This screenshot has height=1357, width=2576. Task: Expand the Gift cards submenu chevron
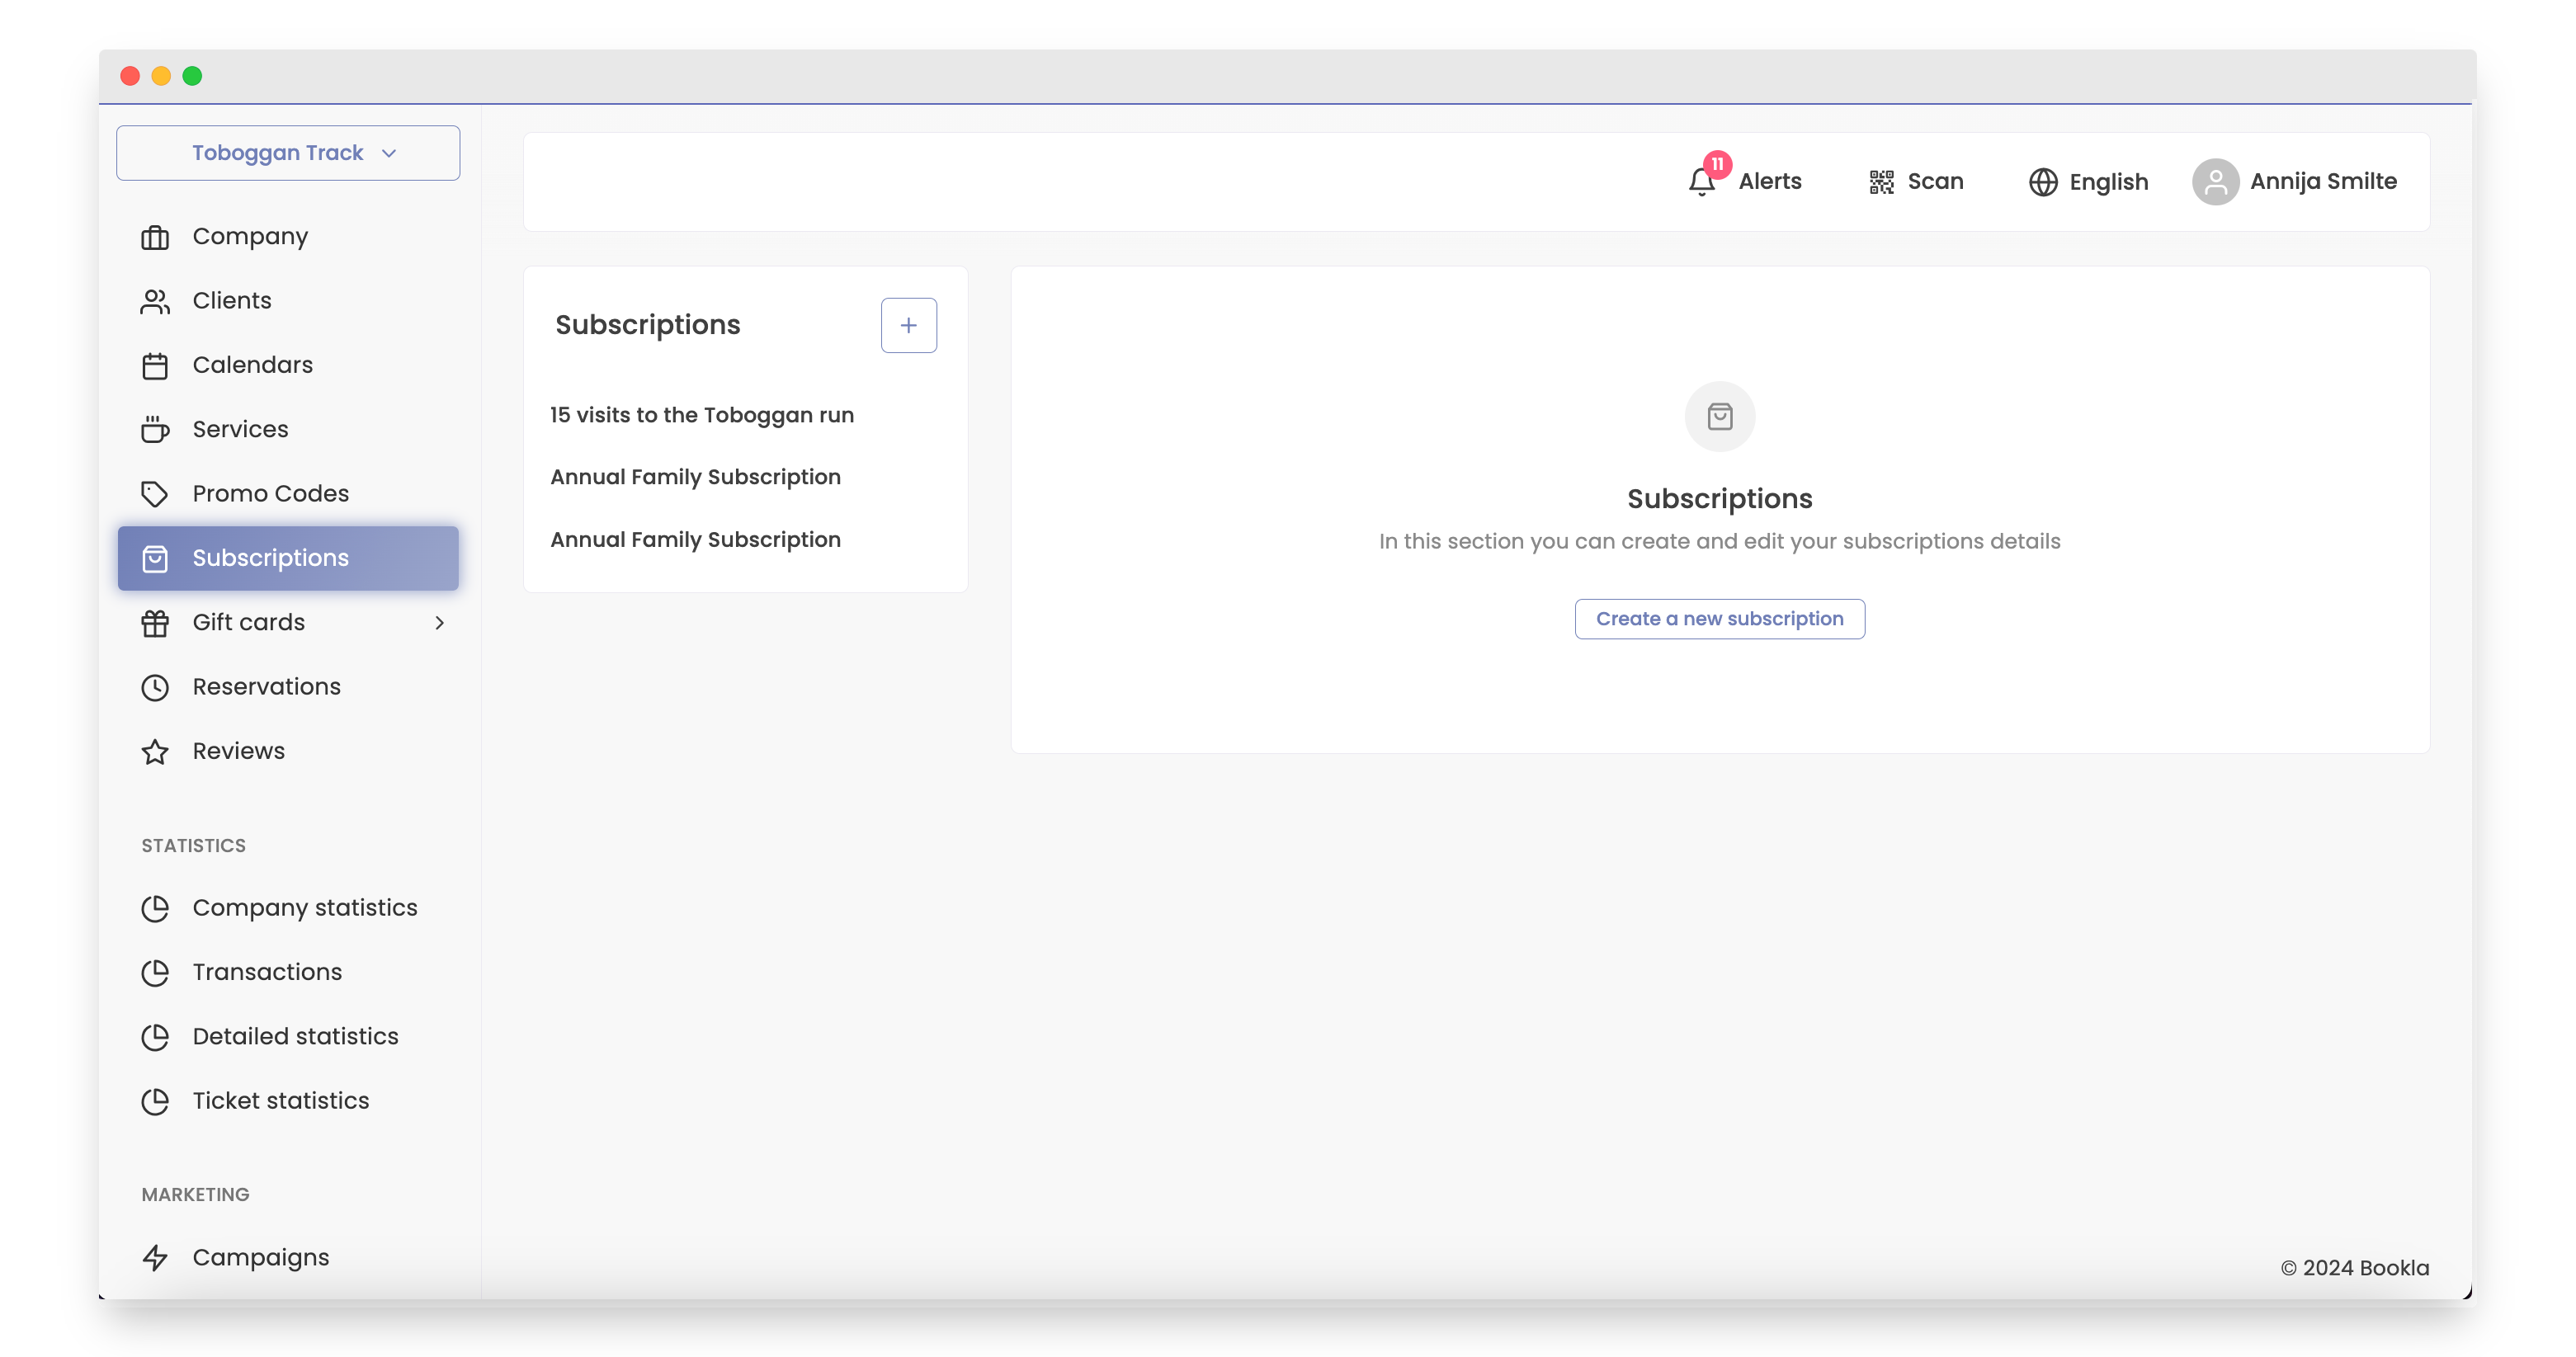(x=440, y=622)
